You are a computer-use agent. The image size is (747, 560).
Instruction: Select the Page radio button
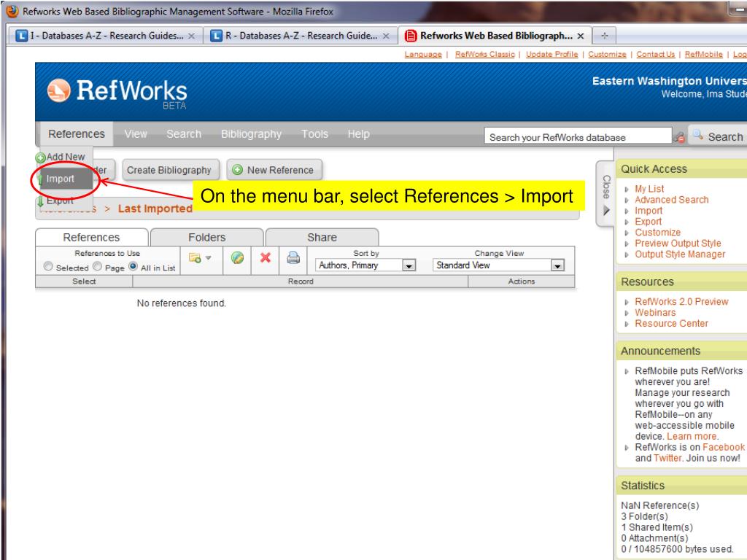98,266
